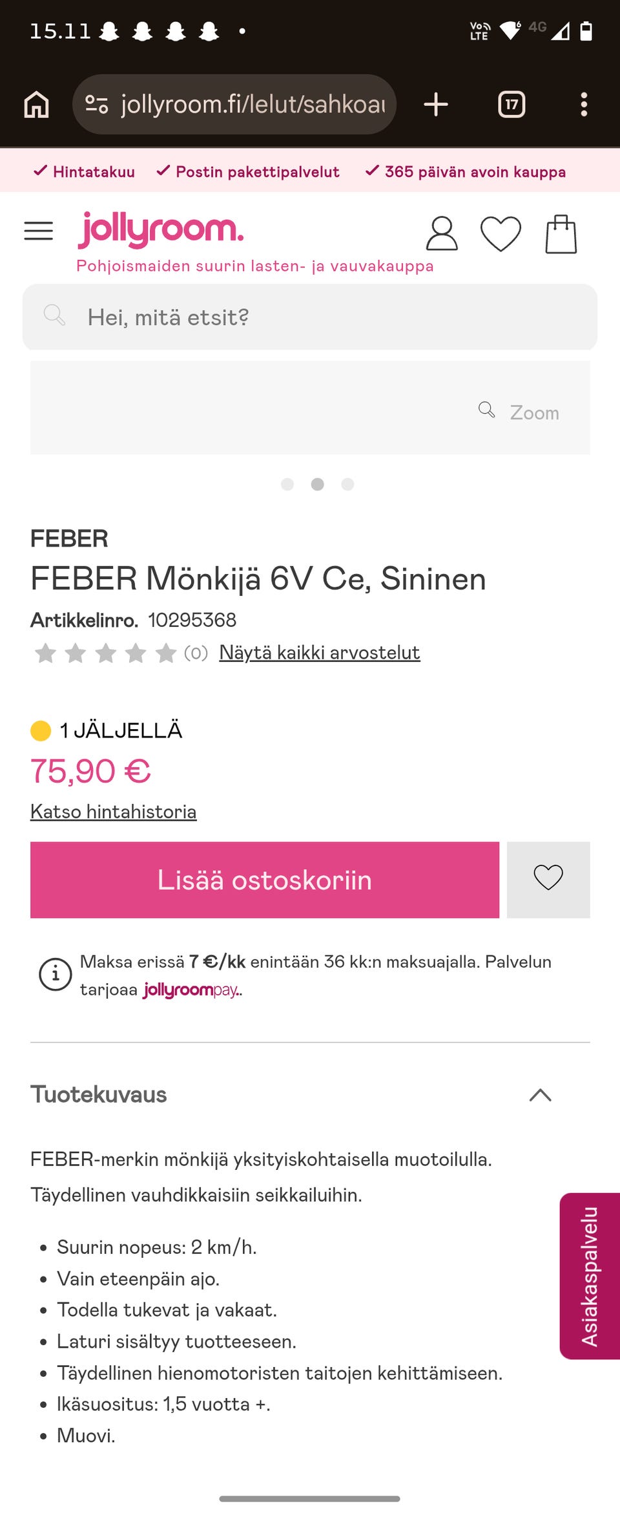Select the third image carousel dot
Image resolution: width=620 pixels, height=1517 pixels.
pyautogui.click(x=347, y=484)
